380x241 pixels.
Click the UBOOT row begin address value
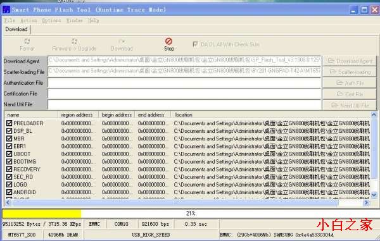click(x=117, y=154)
